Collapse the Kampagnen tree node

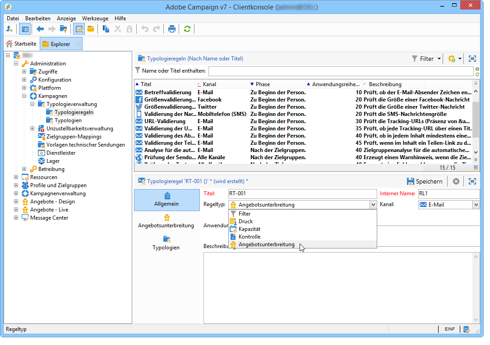(x=24, y=96)
